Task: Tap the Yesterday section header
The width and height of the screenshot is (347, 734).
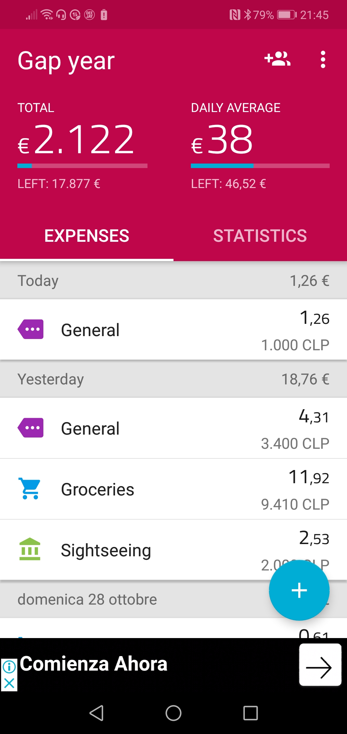Action: tap(173, 379)
